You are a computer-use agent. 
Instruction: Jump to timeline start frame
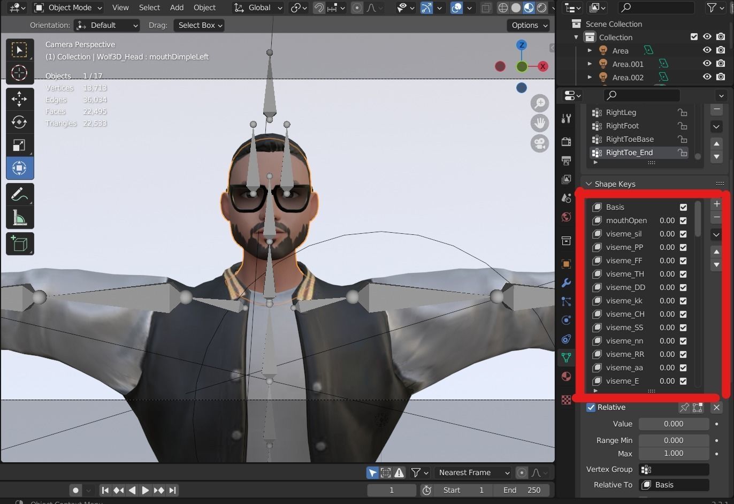[x=105, y=490]
